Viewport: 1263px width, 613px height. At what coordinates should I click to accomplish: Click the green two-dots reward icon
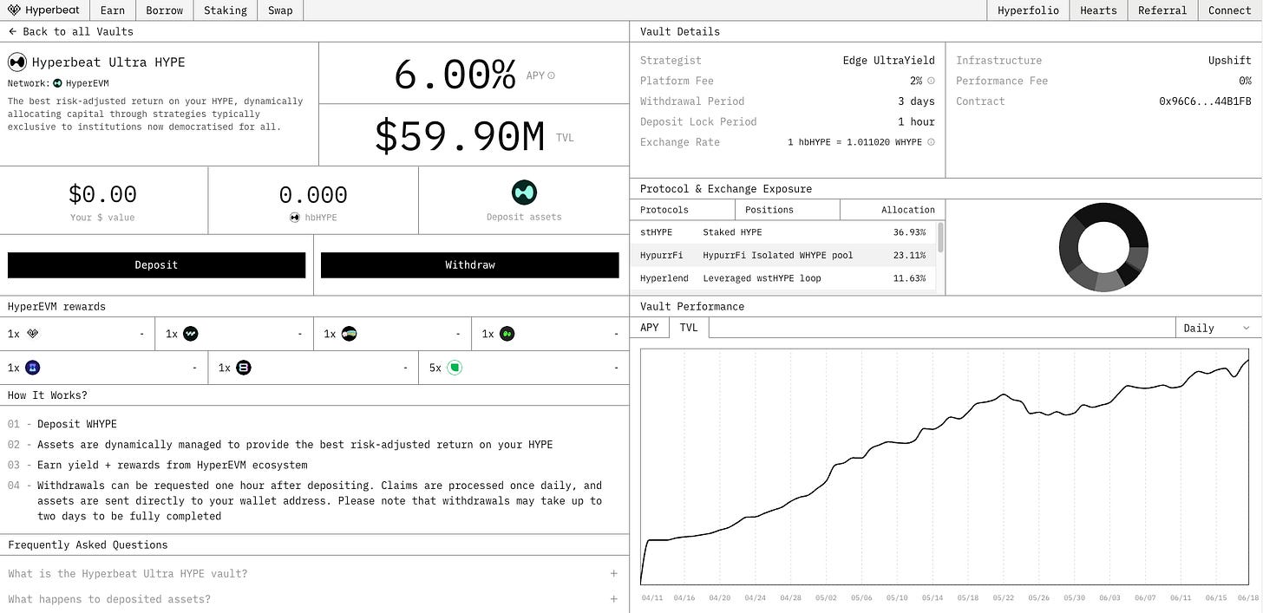pos(507,333)
